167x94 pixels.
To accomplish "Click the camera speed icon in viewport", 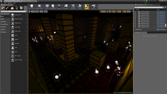I will click(x=128, y=11).
